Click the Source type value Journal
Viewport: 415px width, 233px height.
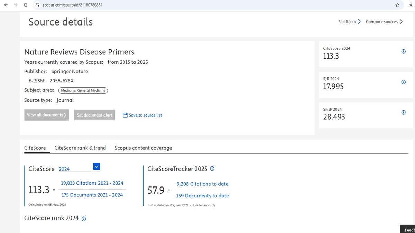click(65, 100)
